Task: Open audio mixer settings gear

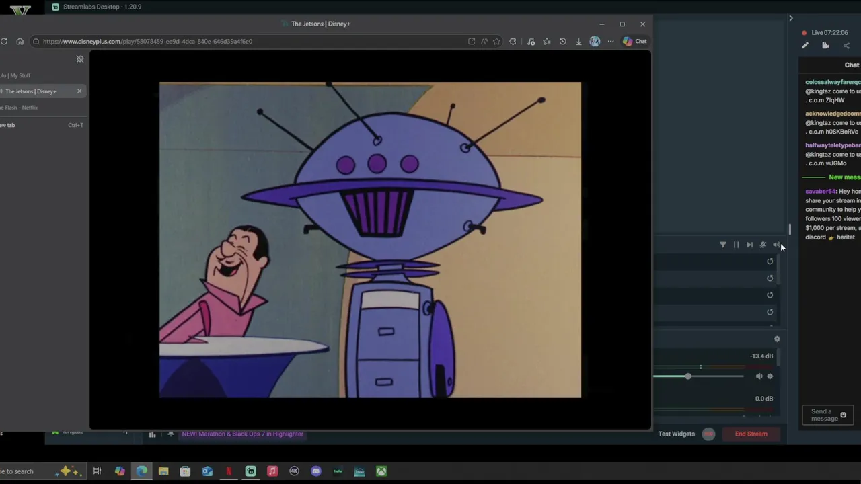Action: (x=777, y=339)
